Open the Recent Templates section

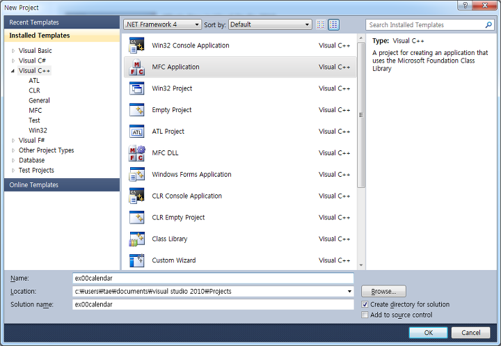pos(62,22)
